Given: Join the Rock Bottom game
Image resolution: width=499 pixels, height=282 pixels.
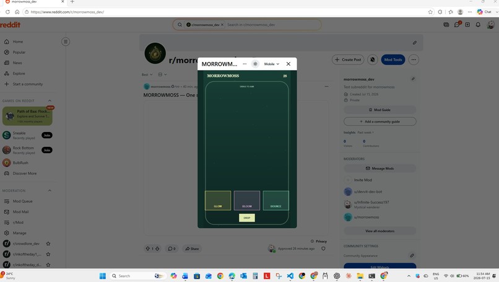Looking at the screenshot, I should 47,150.
